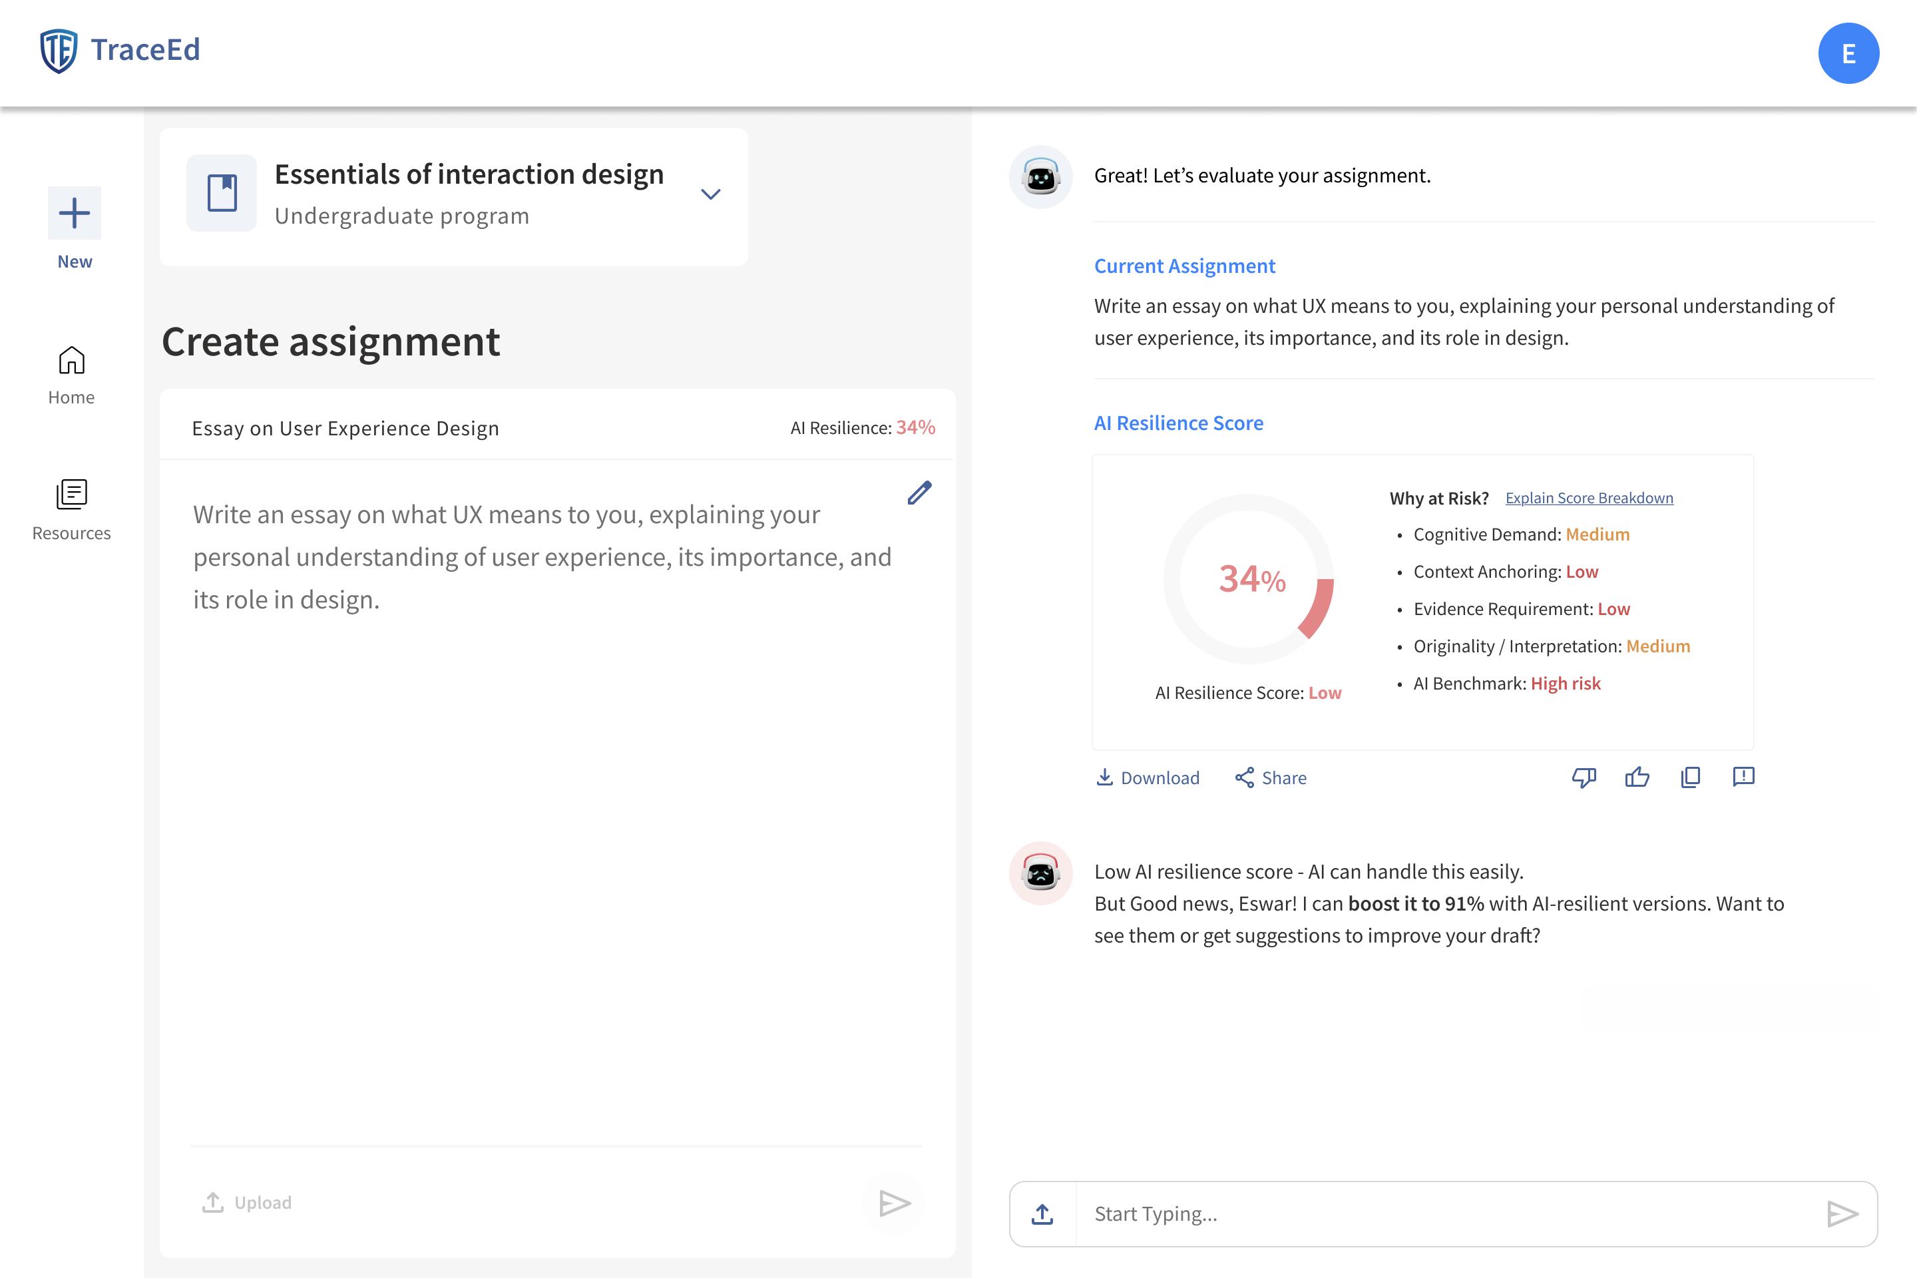Click Explain Score Breakdown link
Image resolution: width=1917 pixels, height=1278 pixels.
[x=1589, y=498]
